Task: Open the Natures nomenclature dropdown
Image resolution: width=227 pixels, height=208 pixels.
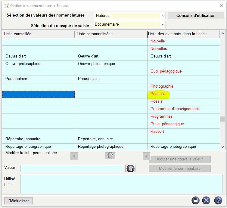Action: click(163, 16)
